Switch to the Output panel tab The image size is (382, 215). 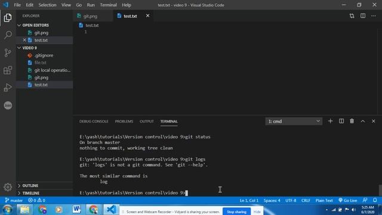coord(147,121)
